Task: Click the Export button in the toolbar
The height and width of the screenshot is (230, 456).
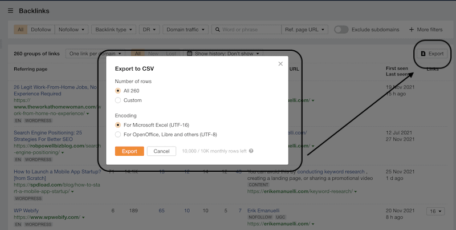Action: pos(432,54)
